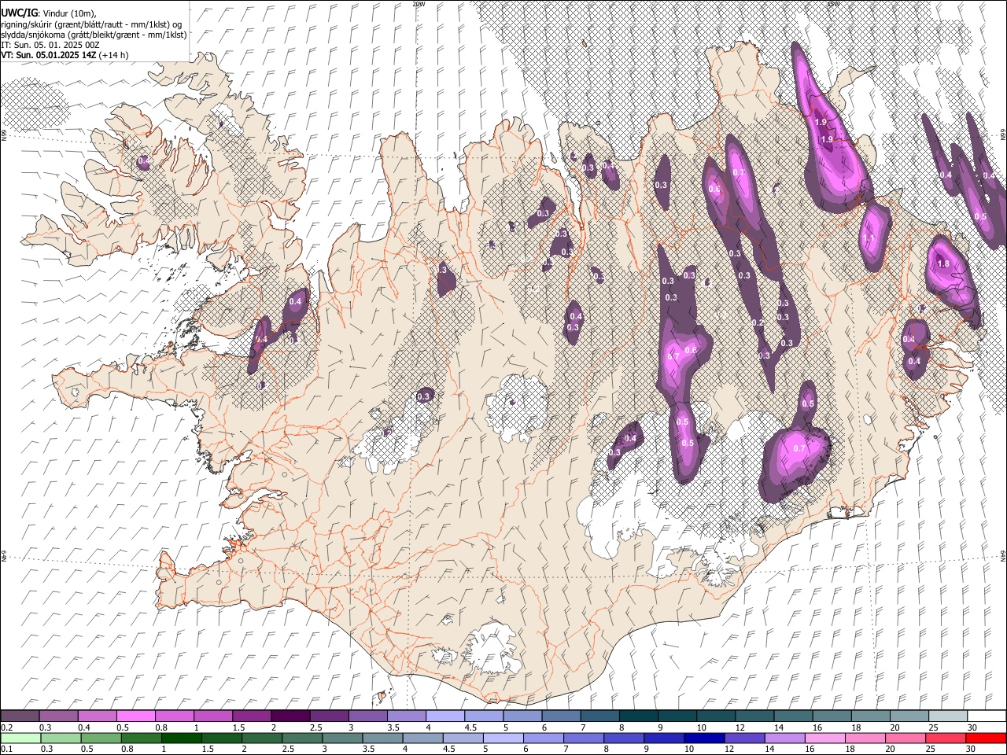Pick the bright pink 0.5 snow-scale swatch
The width and height of the screenshot is (1007, 755).
click(135, 716)
